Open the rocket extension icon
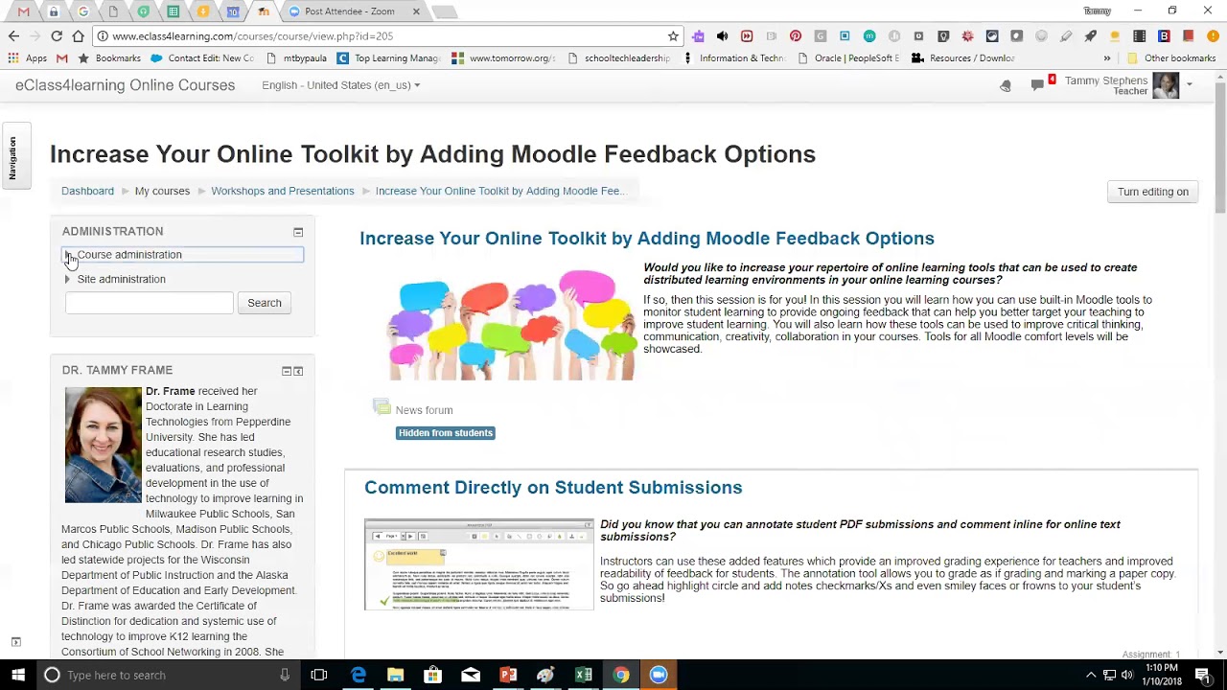Image resolution: width=1227 pixels, height=690 pixels. point(1090,36)
